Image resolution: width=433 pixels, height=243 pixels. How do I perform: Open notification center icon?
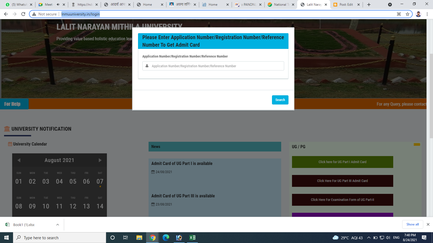click(x=424, y=238)
